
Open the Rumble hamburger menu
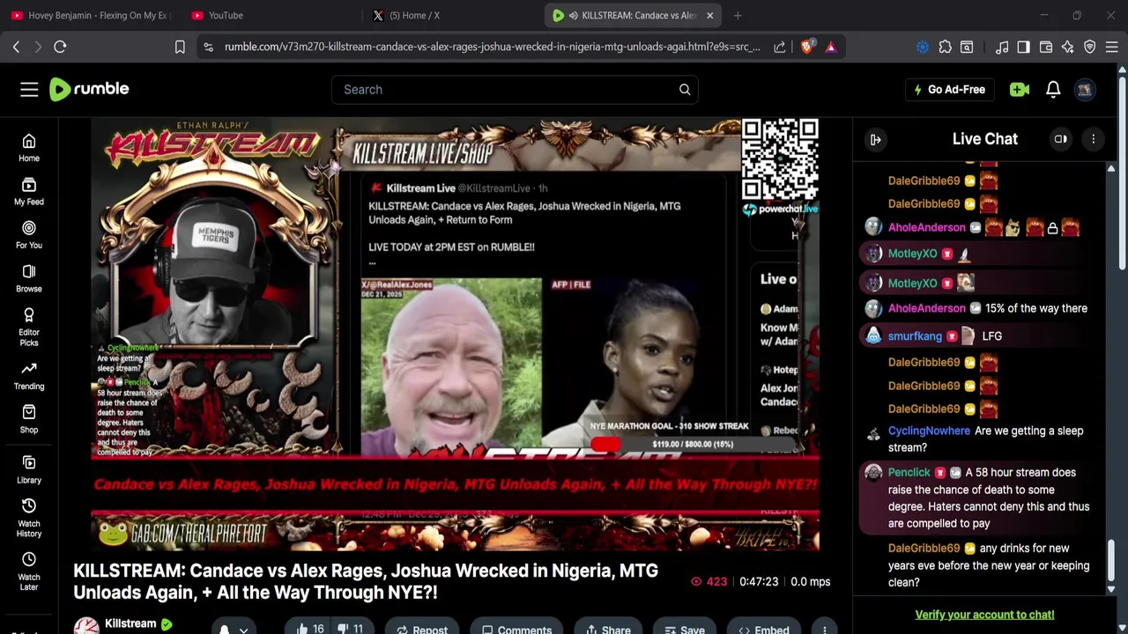[x=29, y=89]
